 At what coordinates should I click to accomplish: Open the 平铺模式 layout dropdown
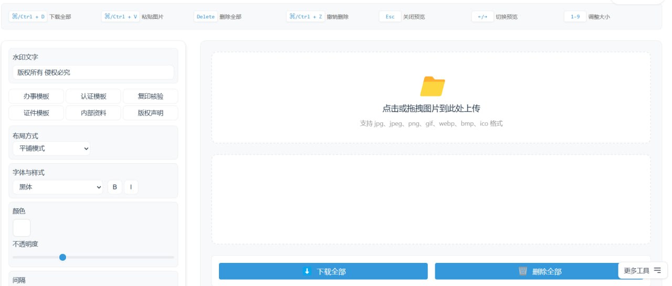[51, 149]
